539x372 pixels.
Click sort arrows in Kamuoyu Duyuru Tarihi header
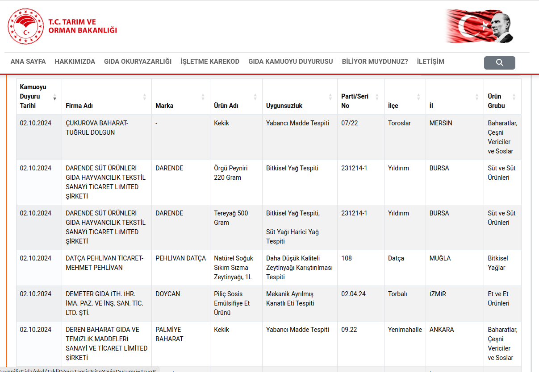[54, 97]
